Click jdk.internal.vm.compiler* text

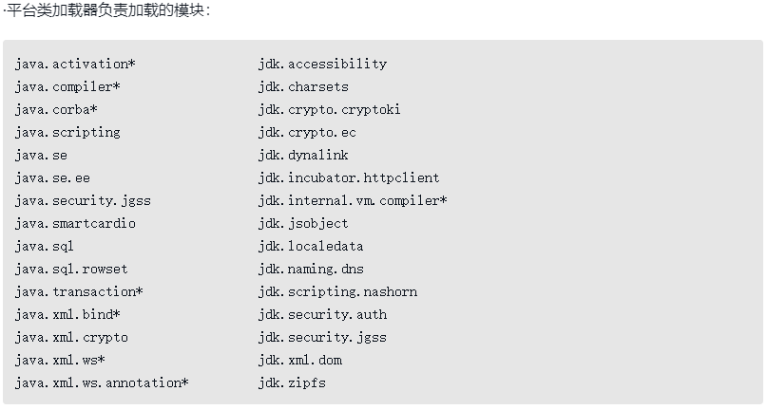[353, 200]
